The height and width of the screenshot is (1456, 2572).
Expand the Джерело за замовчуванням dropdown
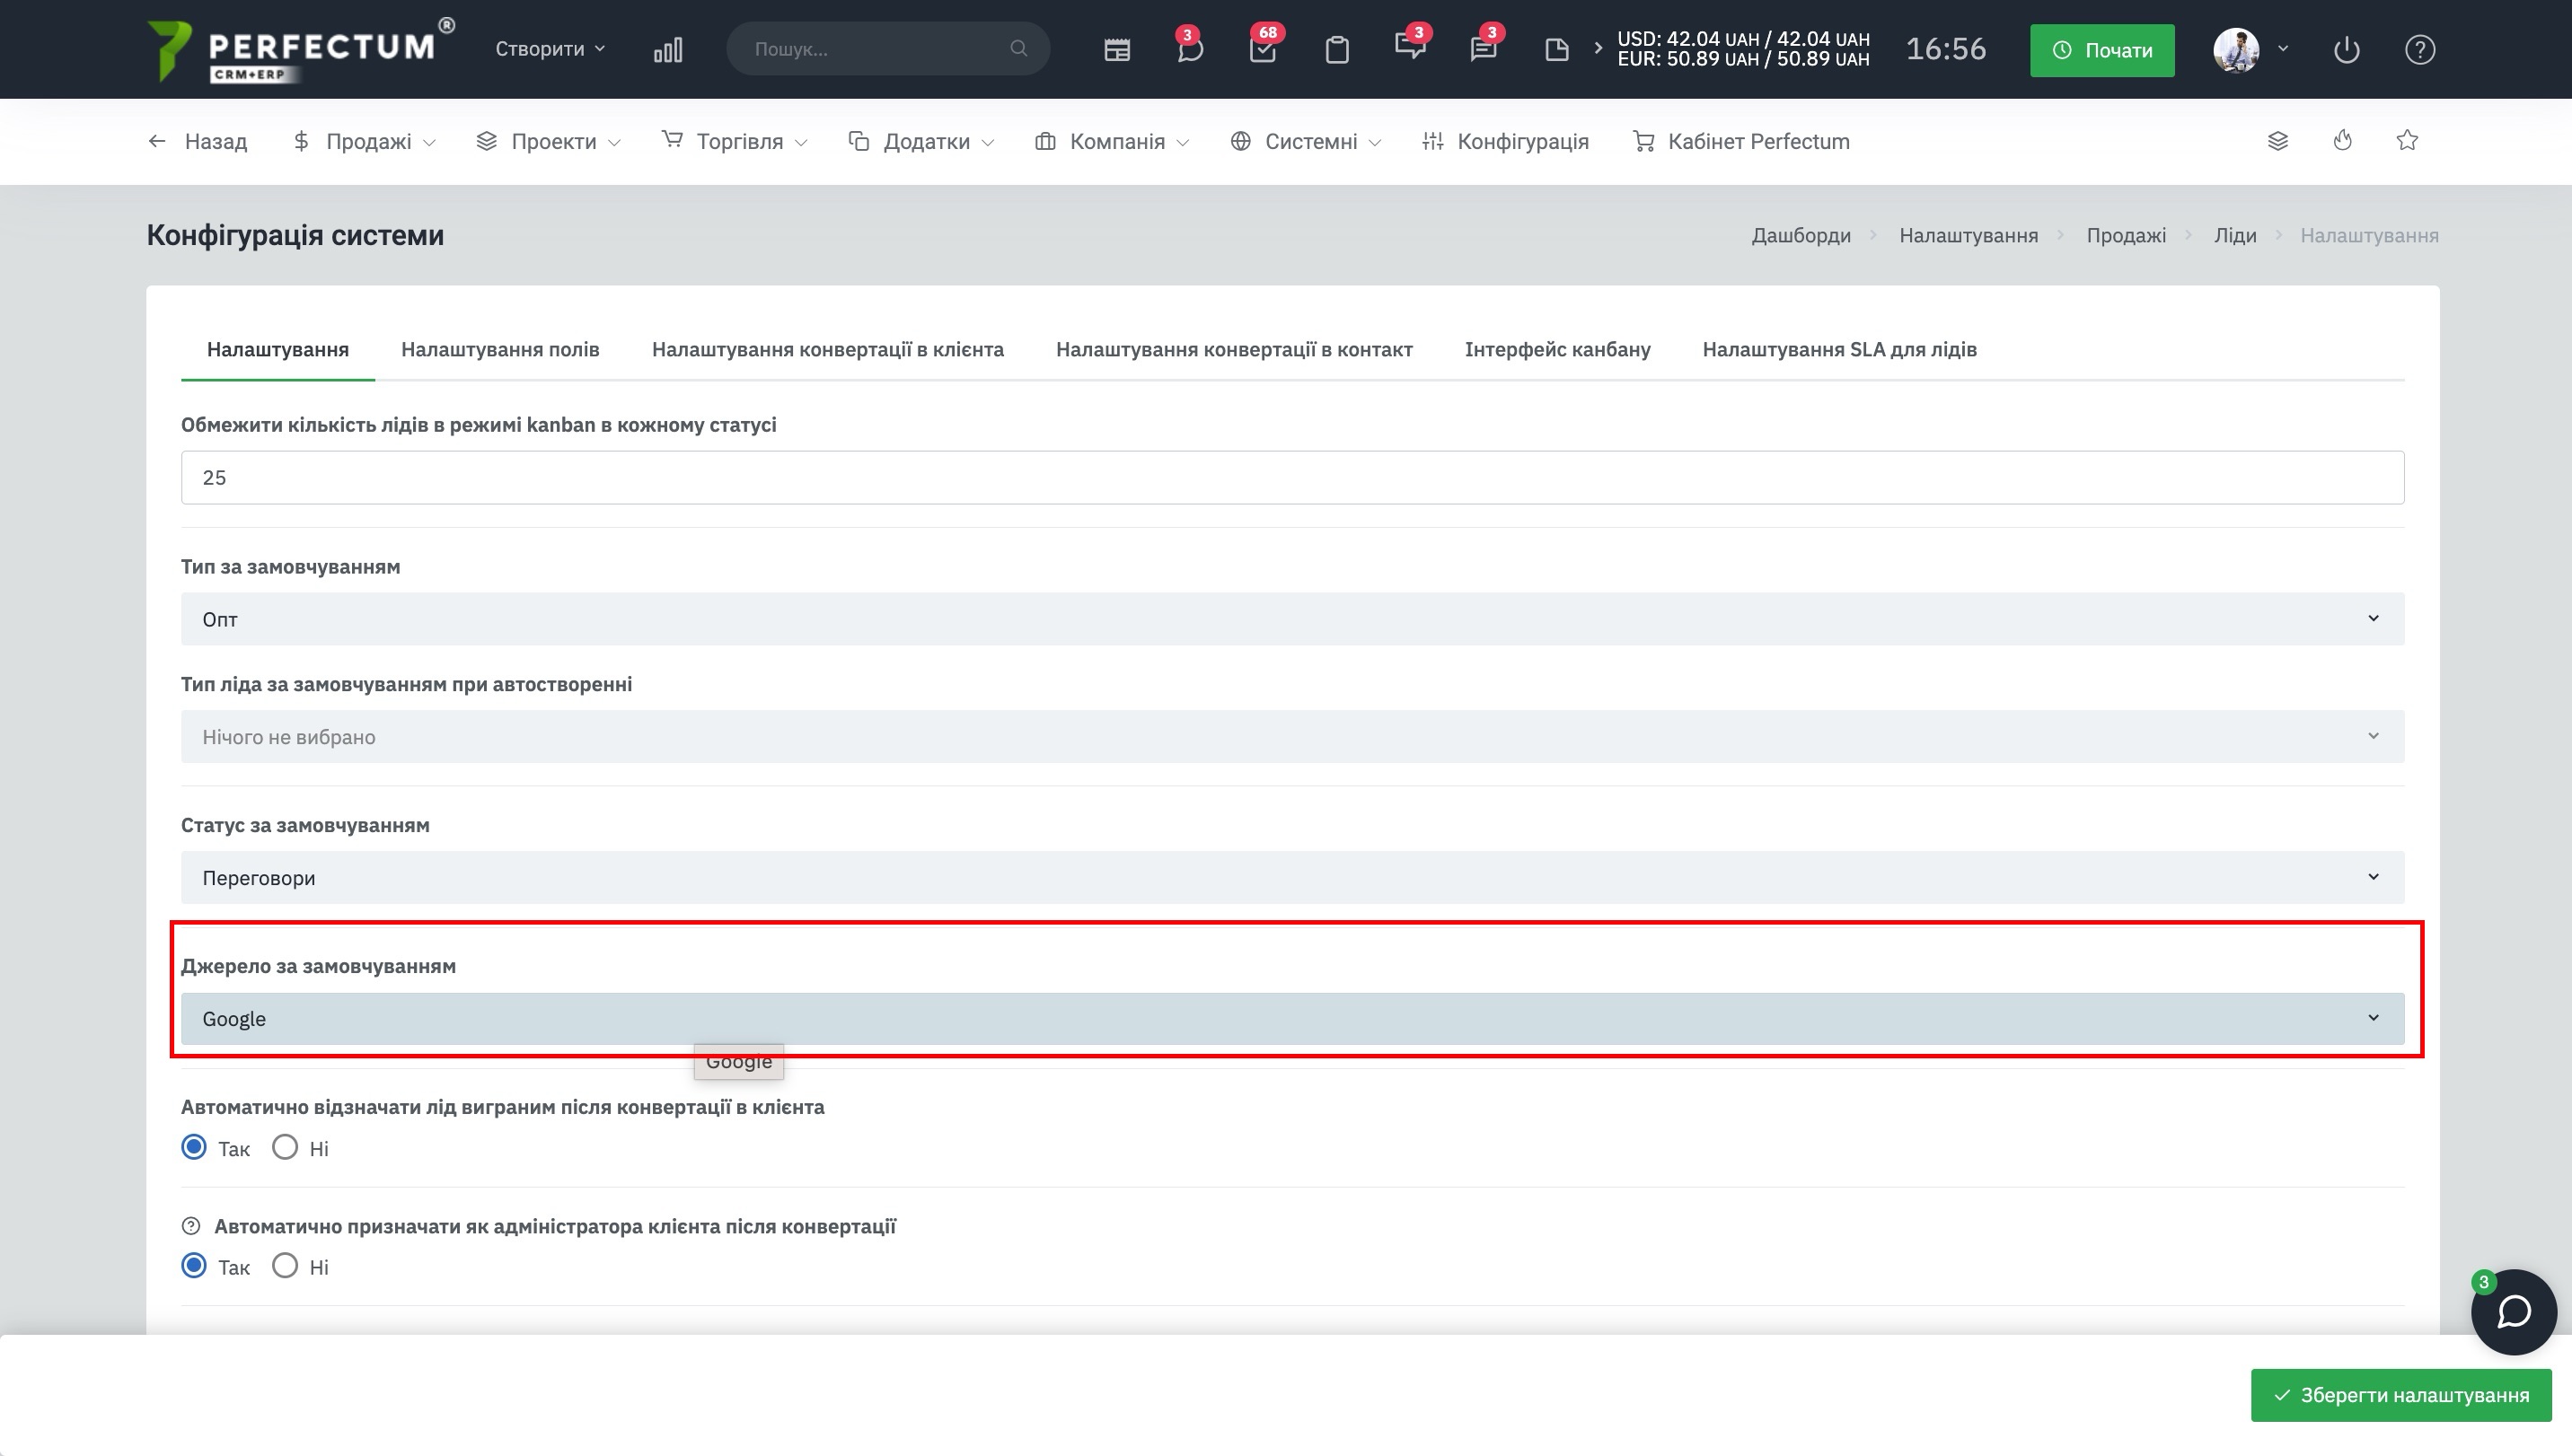tap(1291, 1019)
